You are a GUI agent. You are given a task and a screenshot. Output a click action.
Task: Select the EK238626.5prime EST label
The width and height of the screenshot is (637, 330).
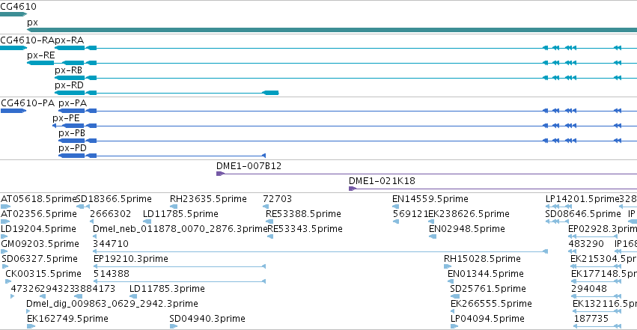pos(468,214)
